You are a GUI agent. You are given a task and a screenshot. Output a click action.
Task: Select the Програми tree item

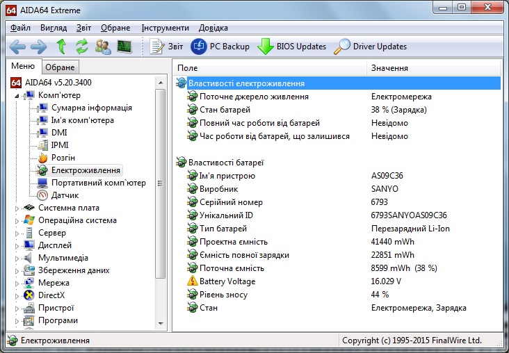[x=58, y=320]
